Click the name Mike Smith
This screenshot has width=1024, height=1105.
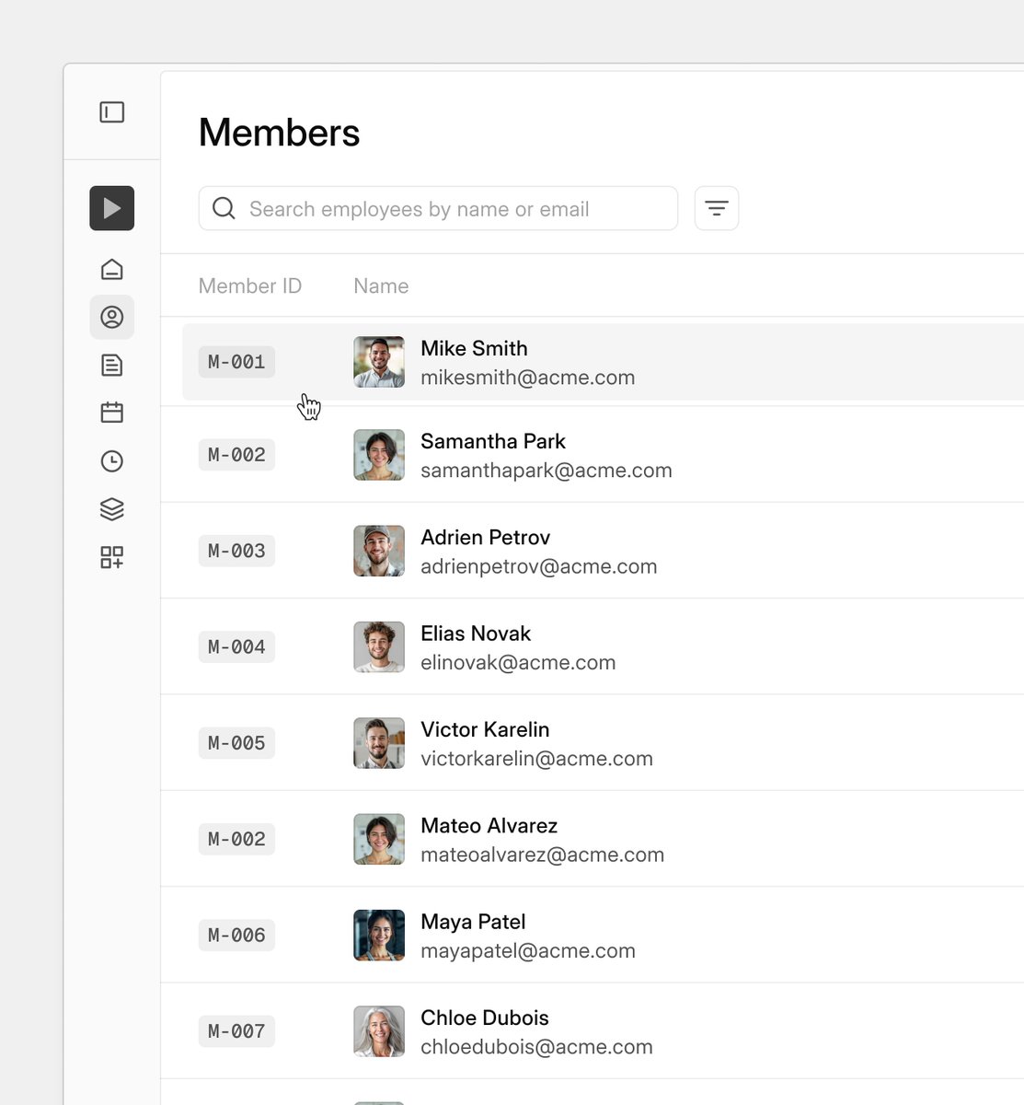coord(474,348)
